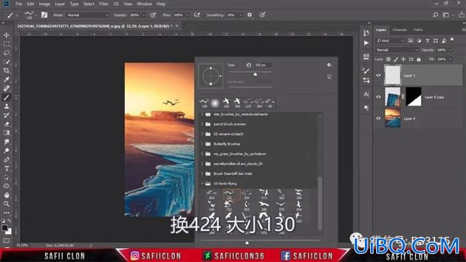Click the brush size input field
This screenshot has height=262, width=466.
263,65
